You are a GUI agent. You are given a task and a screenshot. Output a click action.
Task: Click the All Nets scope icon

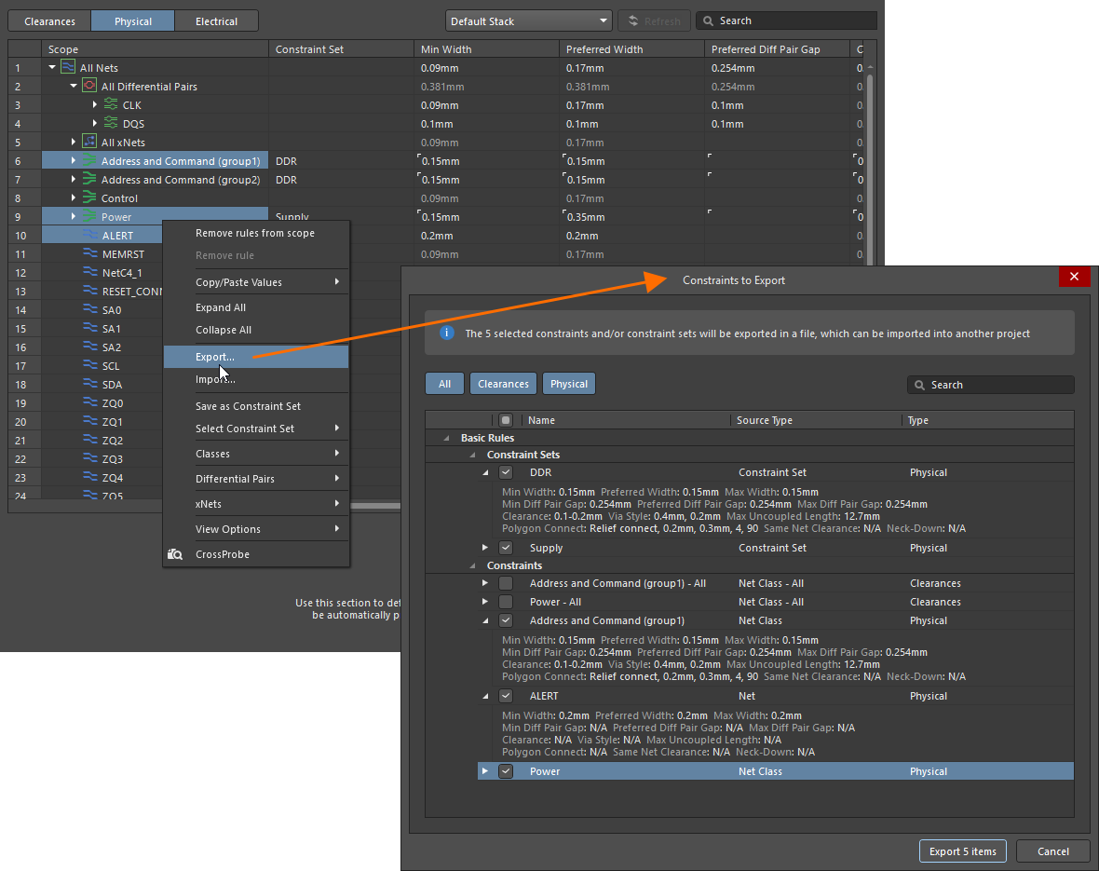[68, 67]
